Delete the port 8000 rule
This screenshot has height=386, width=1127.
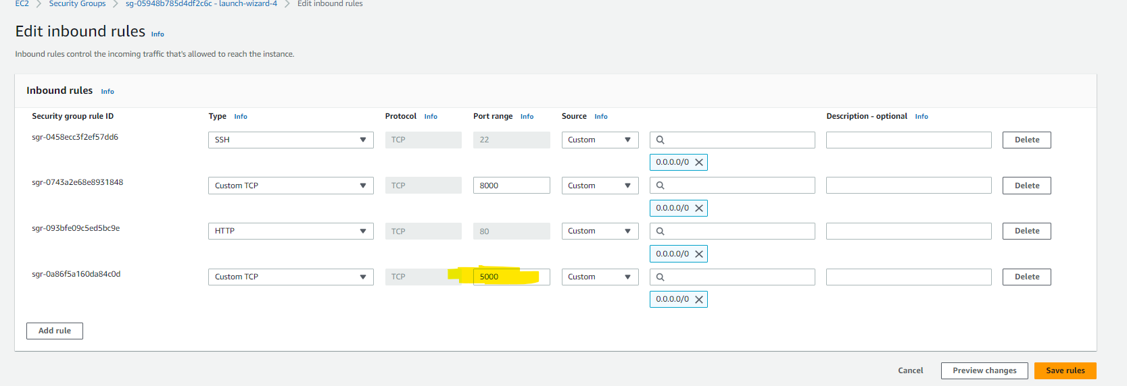point(1026,186)
